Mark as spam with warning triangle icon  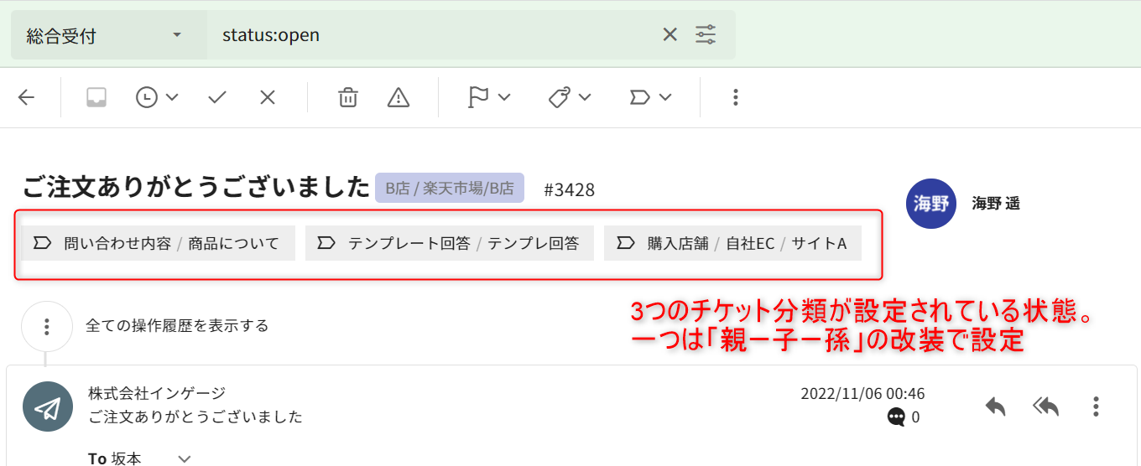click(x=399, y=97)
